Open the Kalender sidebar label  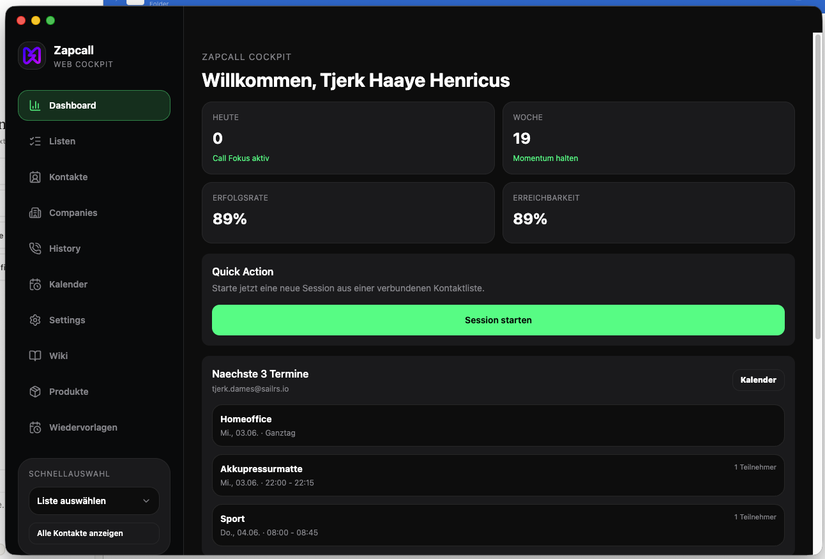click(68, 284)
